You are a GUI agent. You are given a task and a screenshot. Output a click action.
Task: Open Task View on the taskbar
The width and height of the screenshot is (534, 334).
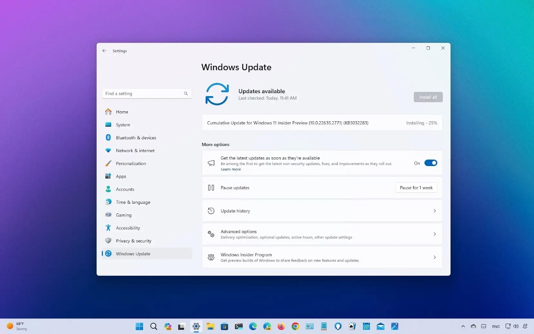181,327
